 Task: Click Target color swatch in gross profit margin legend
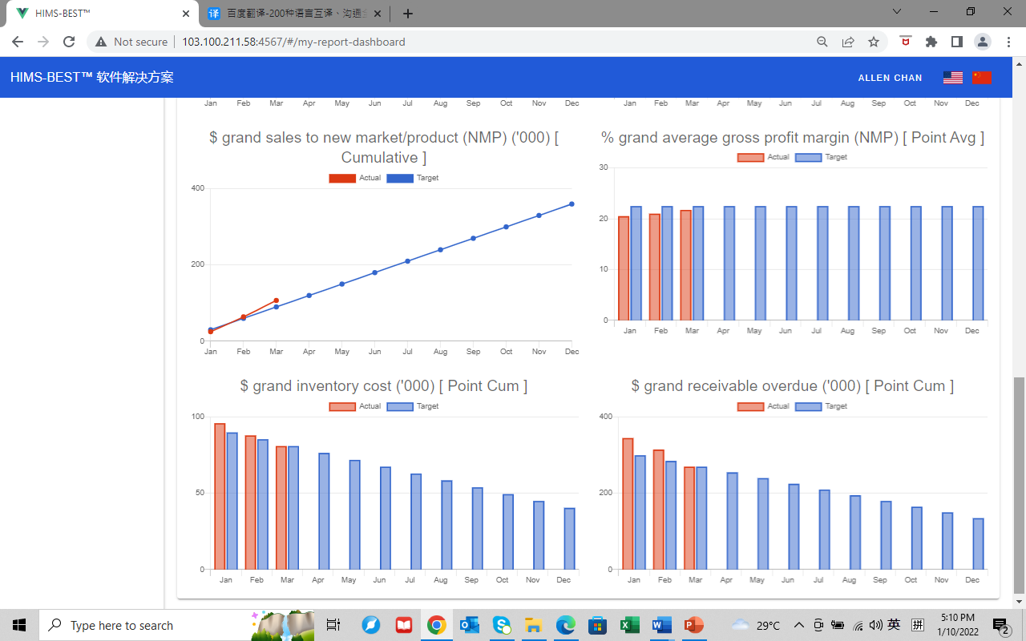pyautogui.click(x=808, y=157)
